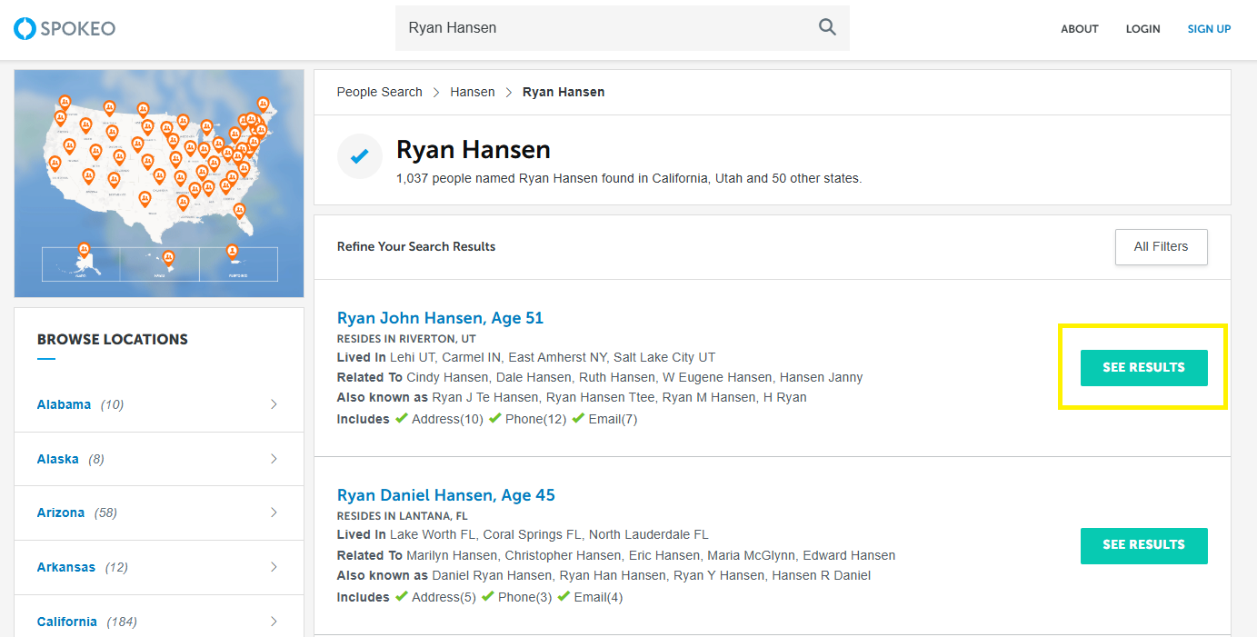The image size is (1257, 637).
Task: Click the blue verified checkmark badge
Action: point(360,156)
